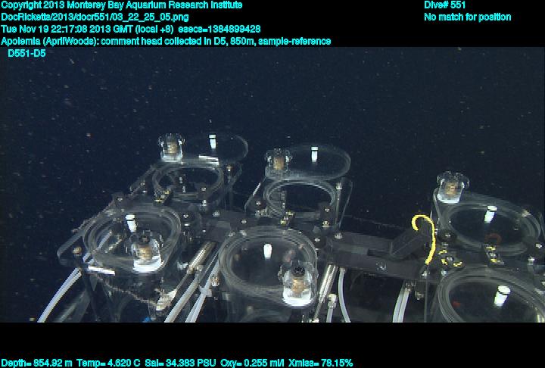
Task: Click the file path DocRicketts/2013/docr551/03_22_25_05.png
Action: click(95, 17)
